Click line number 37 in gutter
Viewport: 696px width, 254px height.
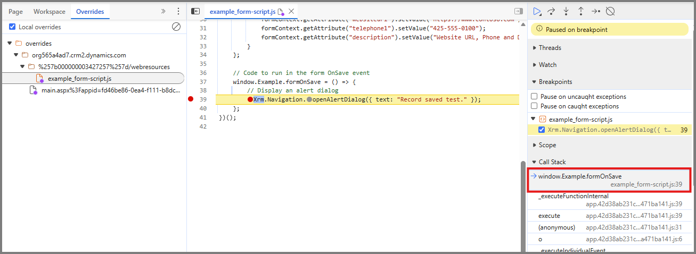click(x=203, y=82)
